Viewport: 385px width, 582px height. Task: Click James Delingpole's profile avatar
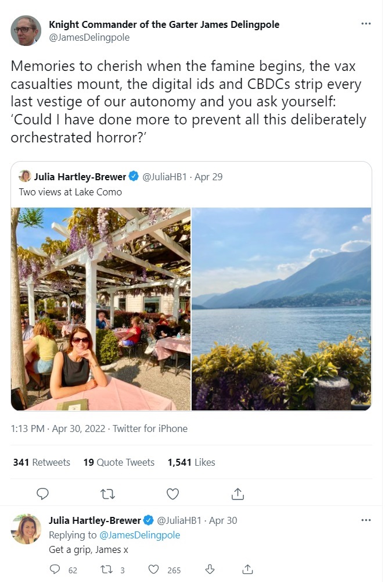pyautogui.click(x=26, y=30)
